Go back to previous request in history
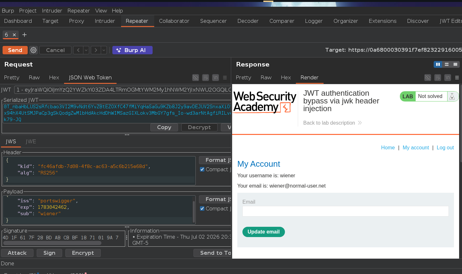This screenshot has height=274, width=462. (78, 50)
